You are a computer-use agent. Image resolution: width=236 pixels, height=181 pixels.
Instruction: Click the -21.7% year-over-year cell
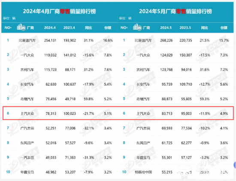[88, 114]
